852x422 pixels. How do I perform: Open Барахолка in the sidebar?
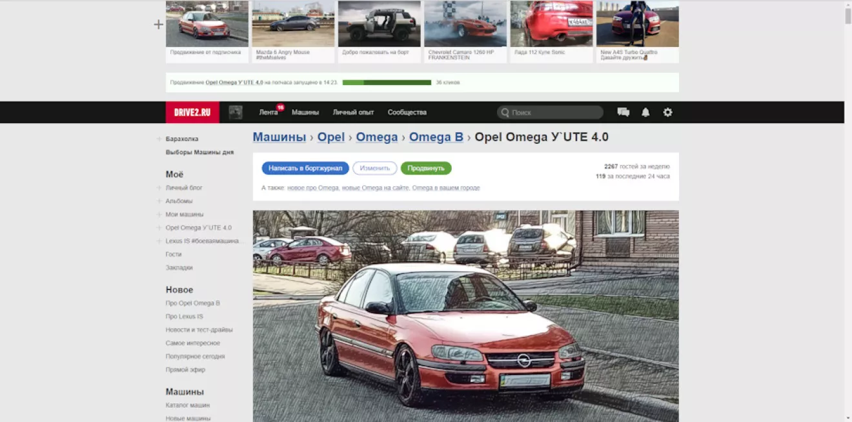(x=182, y=139)
